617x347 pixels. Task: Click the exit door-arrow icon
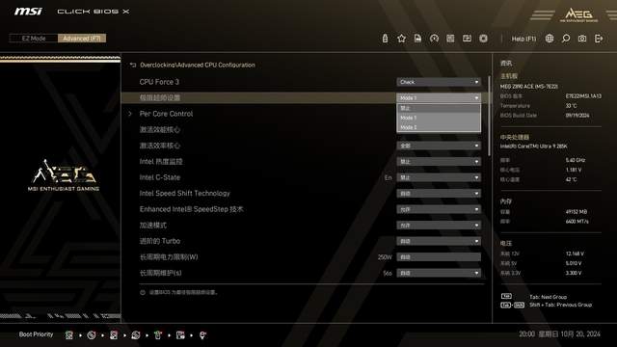(x=599, y=39)
